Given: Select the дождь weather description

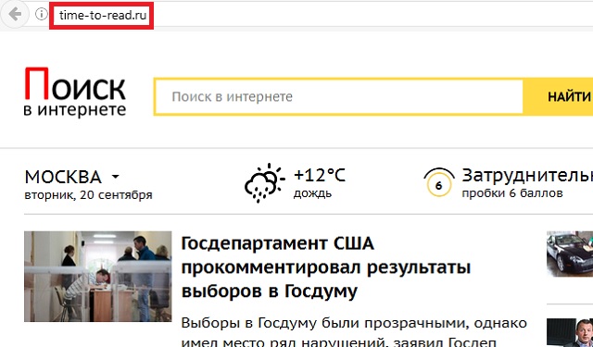Looking at the screenshot, I should click(x=313, y=193).
